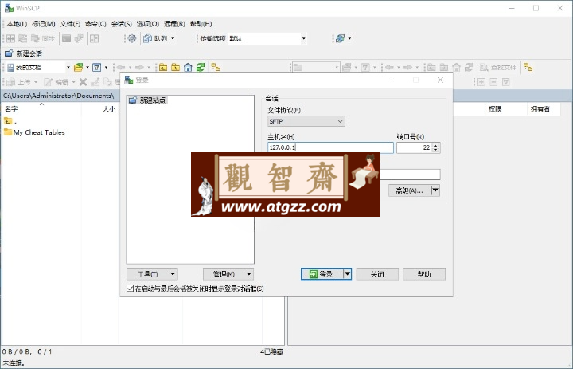Click the 4已隐藏 status bar entry
Viewport: 573px width, 369px height.
[272, 351]
